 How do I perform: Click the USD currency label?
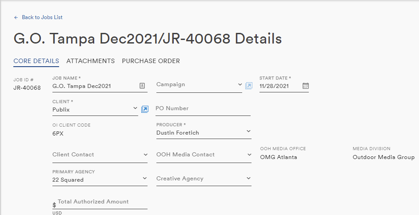point(57,213)
